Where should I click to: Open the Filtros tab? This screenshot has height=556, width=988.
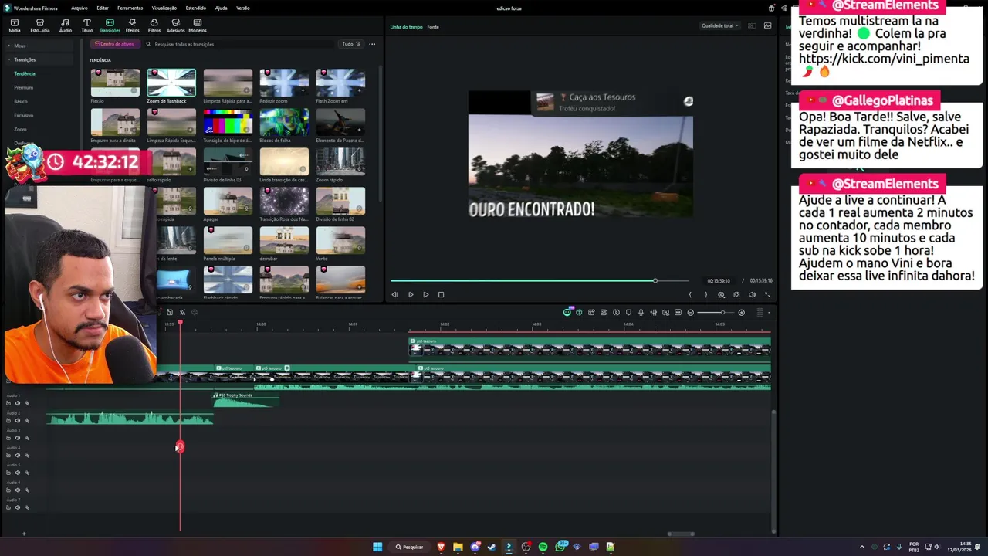[154, 25]
